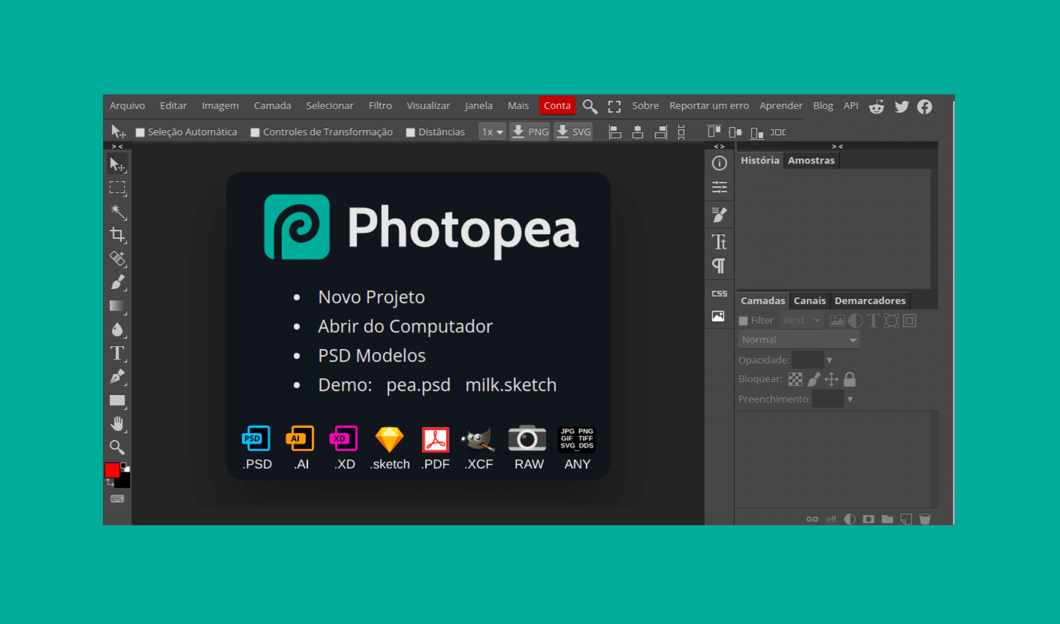1060x624 pixels.
Task: Activate the Crop tool
Action: click(117, 235)
